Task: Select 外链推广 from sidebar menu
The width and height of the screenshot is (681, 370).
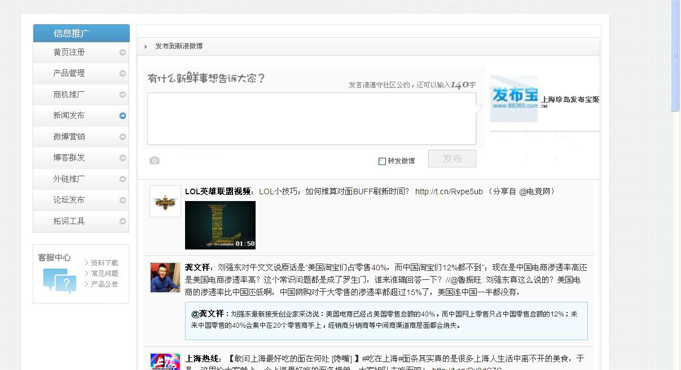Action: click(69, 179)
